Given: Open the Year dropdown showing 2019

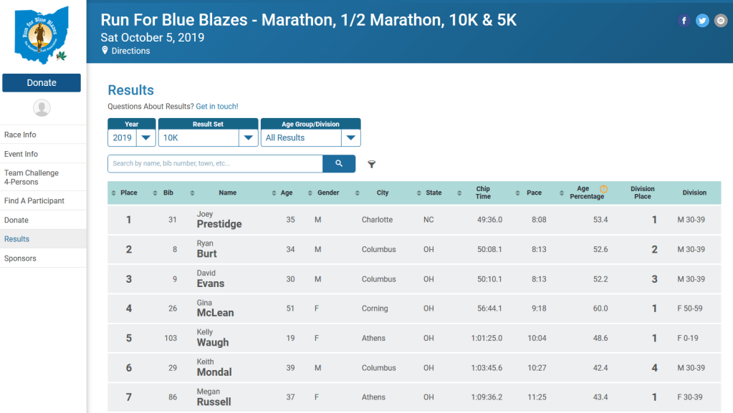Looking at the screenshot, I should (132, 138).
